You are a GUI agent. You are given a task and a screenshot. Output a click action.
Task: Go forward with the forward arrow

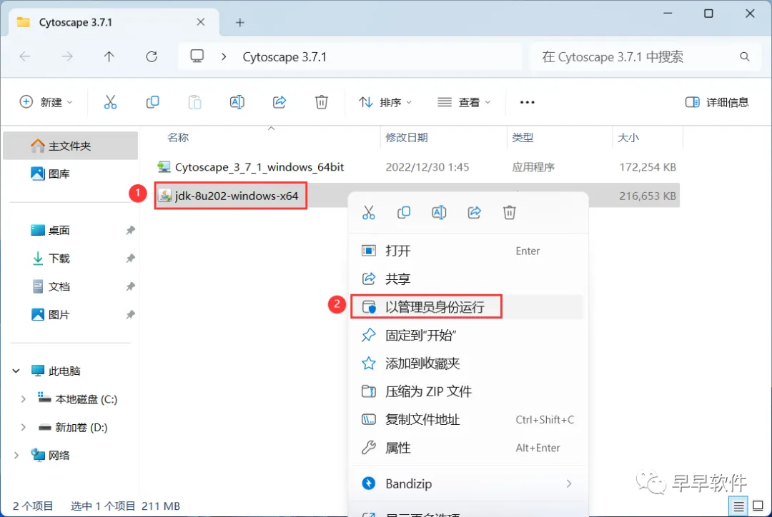[67, 57]
